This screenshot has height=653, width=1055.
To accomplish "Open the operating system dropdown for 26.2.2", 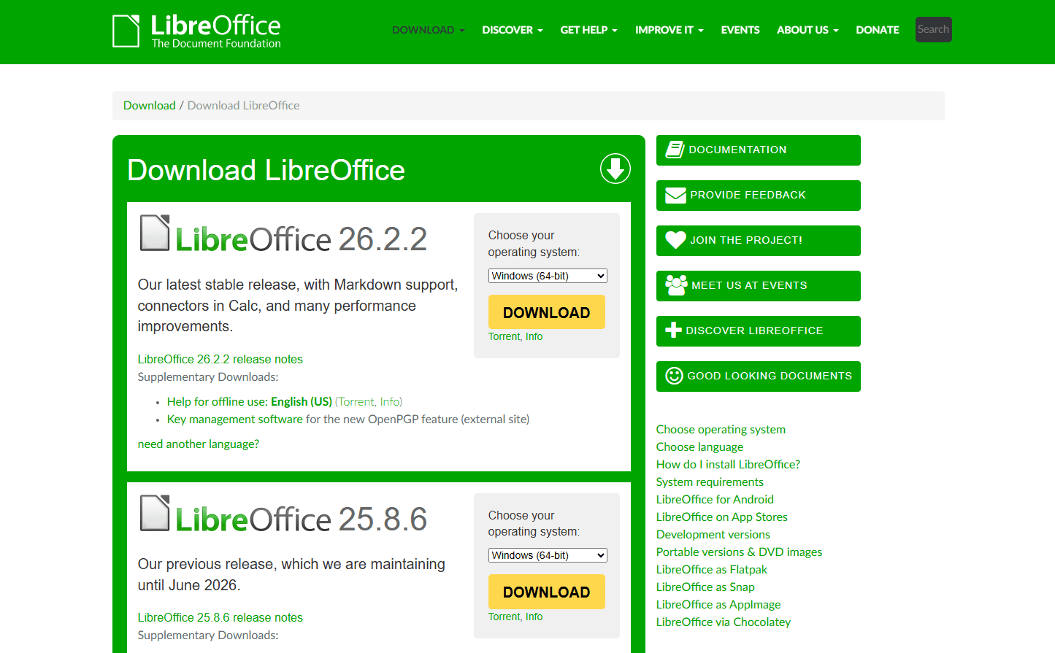I will point(547,275).
